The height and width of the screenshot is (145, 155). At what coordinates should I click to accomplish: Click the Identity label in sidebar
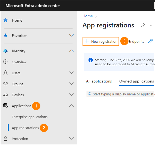tap(19, 51)
